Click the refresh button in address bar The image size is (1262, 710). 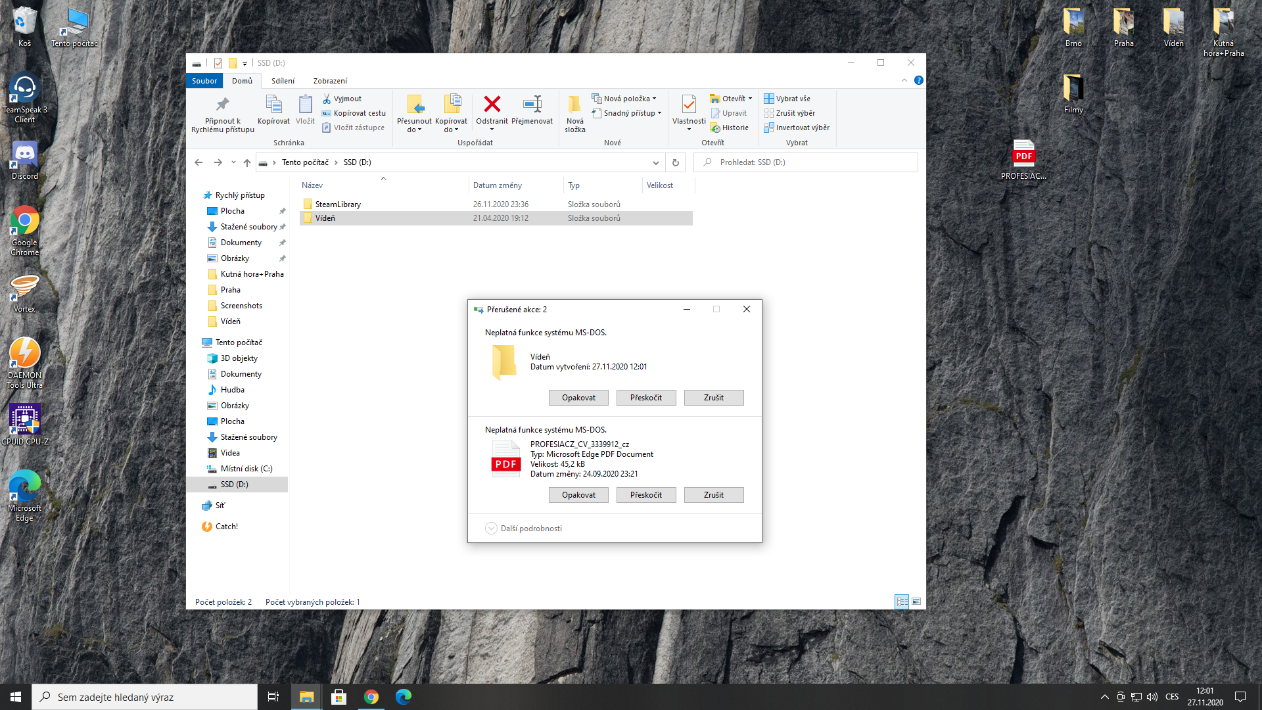pyautogui.click(x=675, y=162)
